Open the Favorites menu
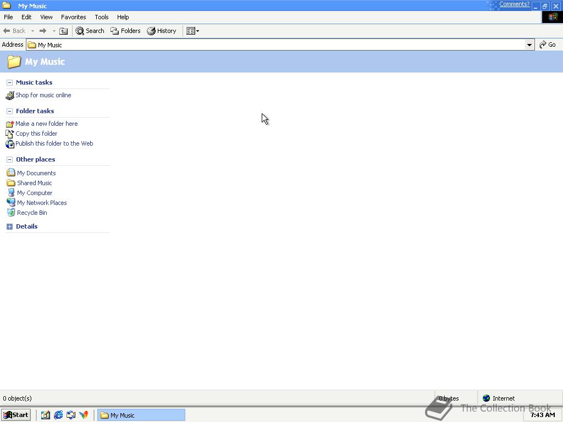The image size is (563, 422). [73, 17]
